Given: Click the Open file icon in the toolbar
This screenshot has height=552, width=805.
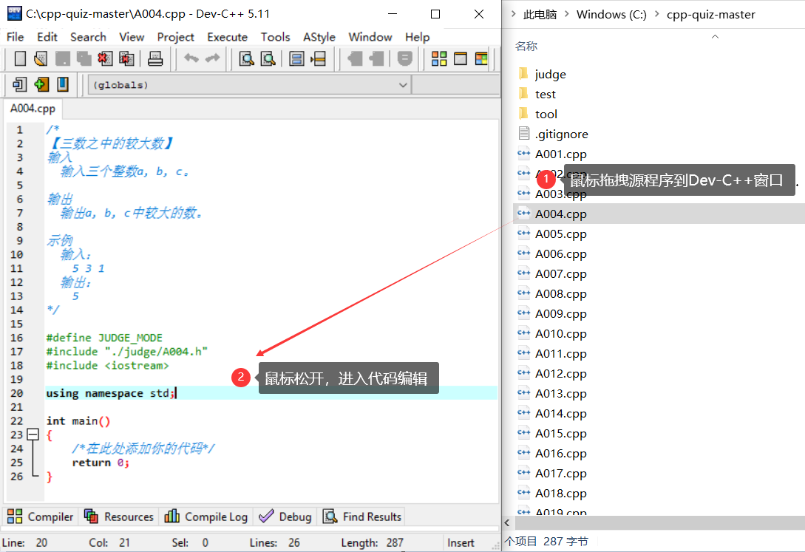Looking at the screenshot, I should click(41, 58).
